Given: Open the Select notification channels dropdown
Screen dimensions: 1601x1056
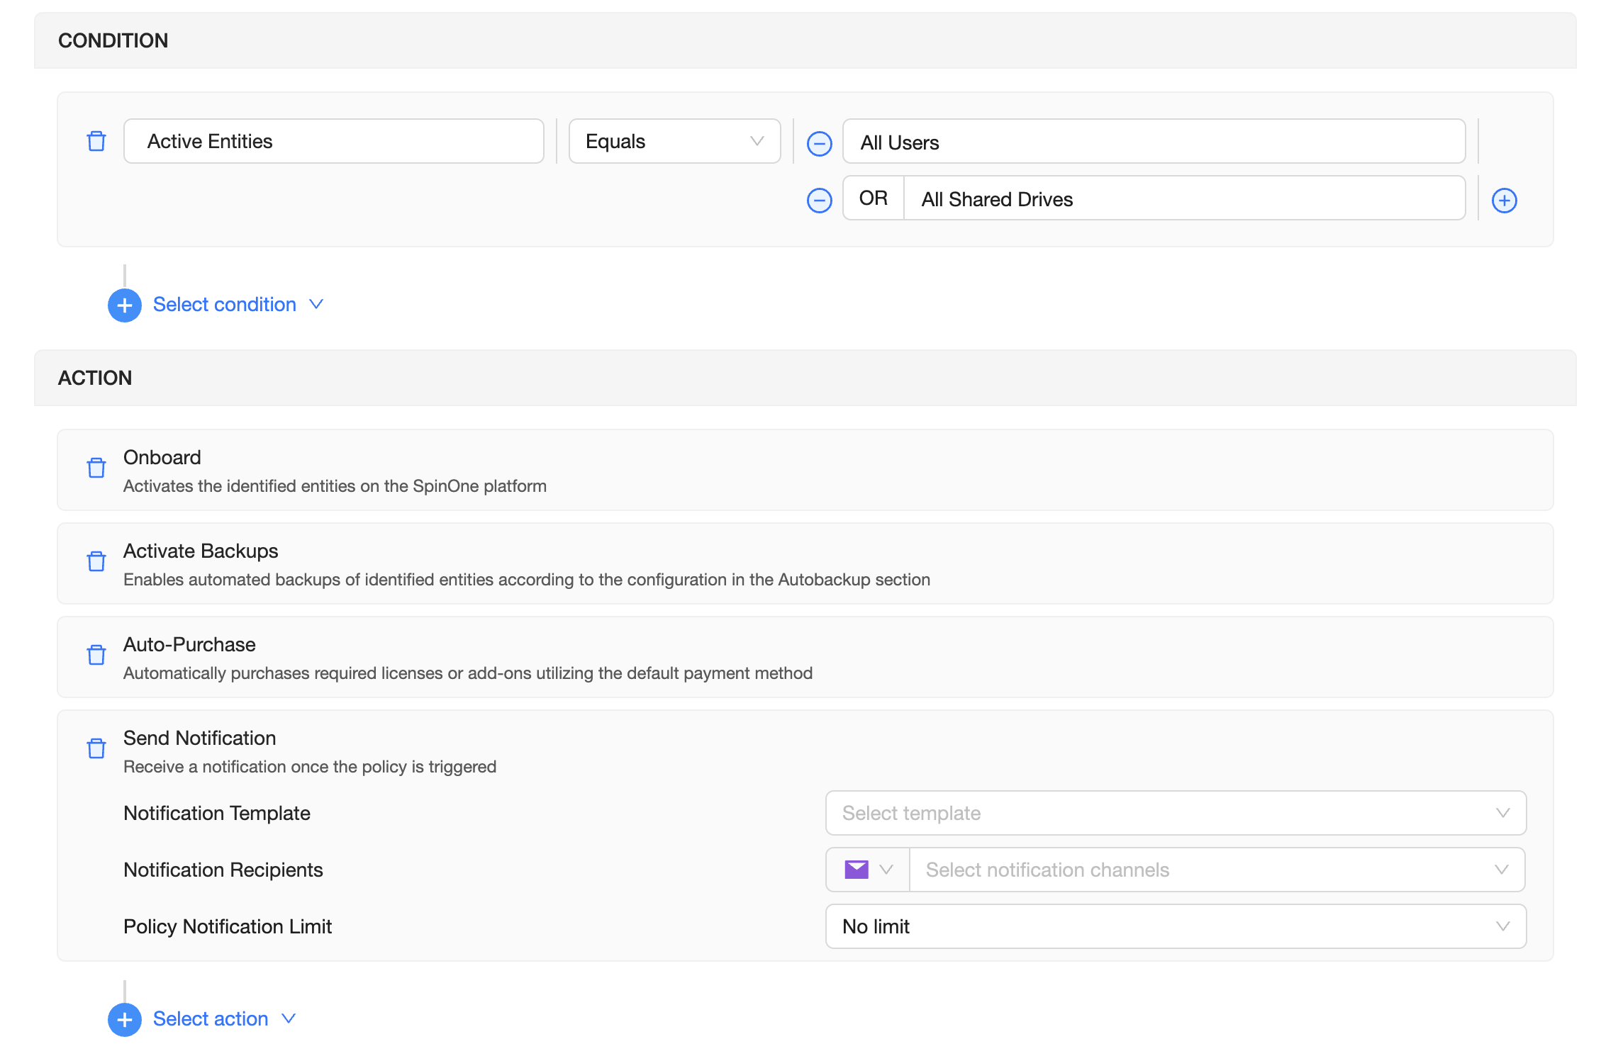Looking at the screenshot, I should (x=1216, y=870).
